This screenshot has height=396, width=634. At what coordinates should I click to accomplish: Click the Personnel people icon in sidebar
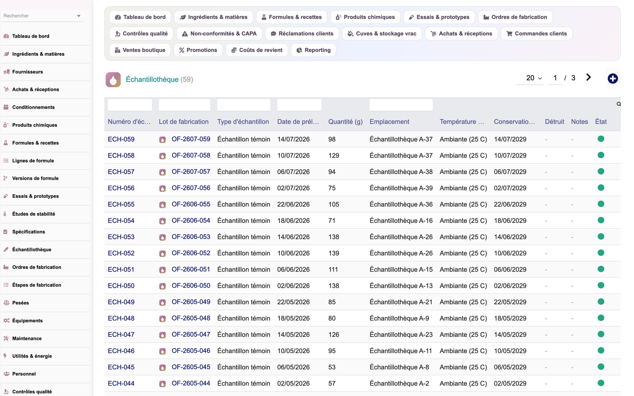pyautogui.click(x=6, y=374)
